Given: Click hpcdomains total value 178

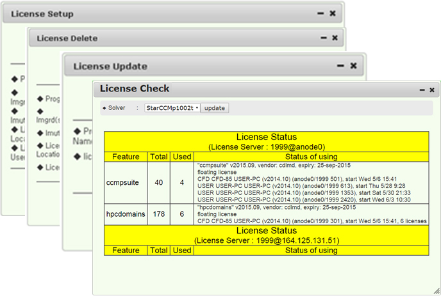Looking at the screenshot, I should point(158,214).
